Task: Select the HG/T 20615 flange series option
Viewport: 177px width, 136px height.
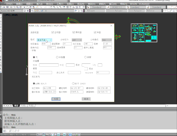Action: tap(73, 83)
